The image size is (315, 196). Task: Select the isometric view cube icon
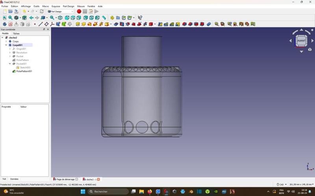[x=60, y=18]
